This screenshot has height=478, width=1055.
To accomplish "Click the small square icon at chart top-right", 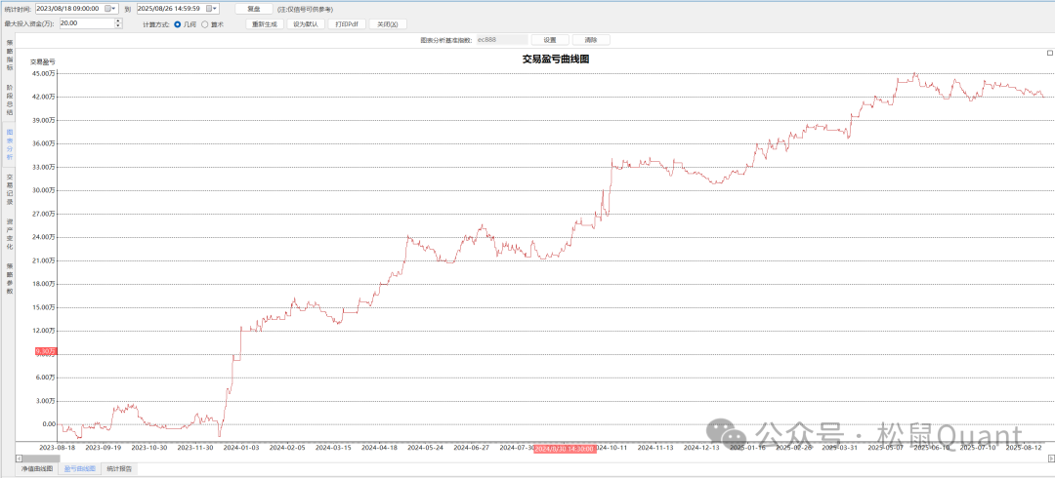I will (1049, 53).
